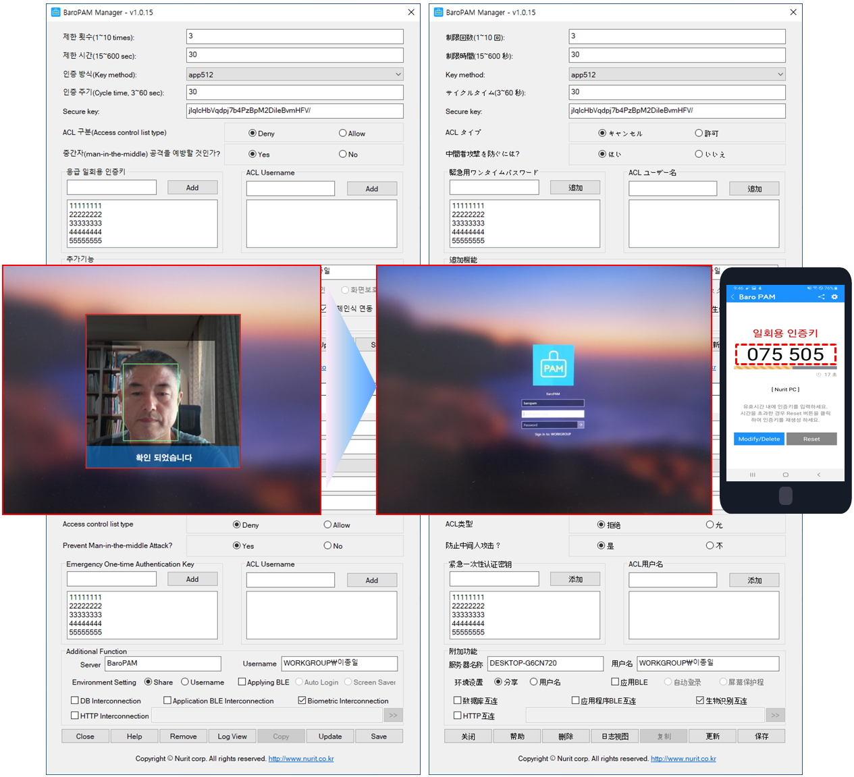Select 11111111 in Japanese window emergency key list
The image size is (854, 777).
click(468, 206)
